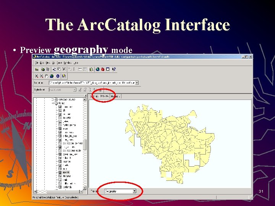Click the Paste icon in toolbar
This screenshot has width=275, height=206.
point(59,69)
